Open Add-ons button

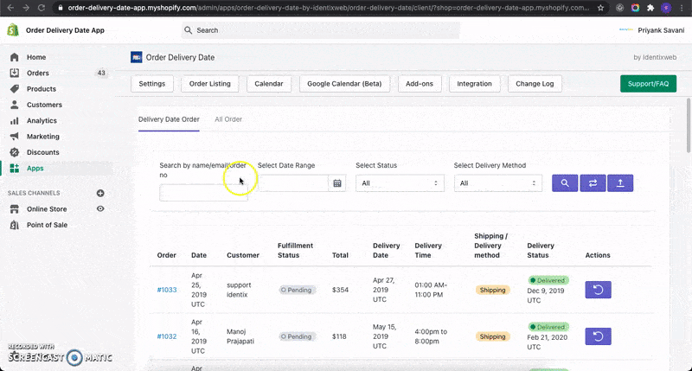click(x=420, y=84)
